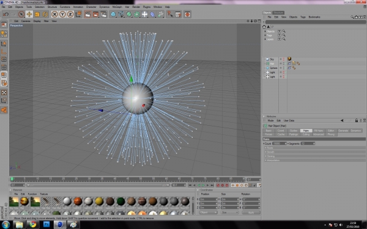The width and height of the screenshot is (367, 229).
Task: Open the deformer objects icon
Action: [152, 14]
